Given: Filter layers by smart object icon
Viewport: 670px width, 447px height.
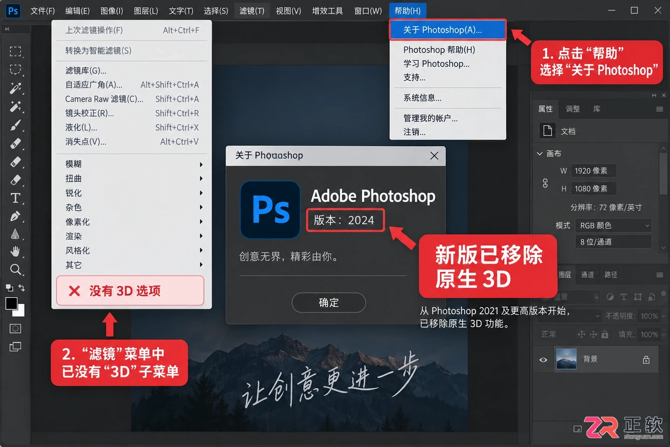Looking at the screenshot, I should [x=651, y=297].
